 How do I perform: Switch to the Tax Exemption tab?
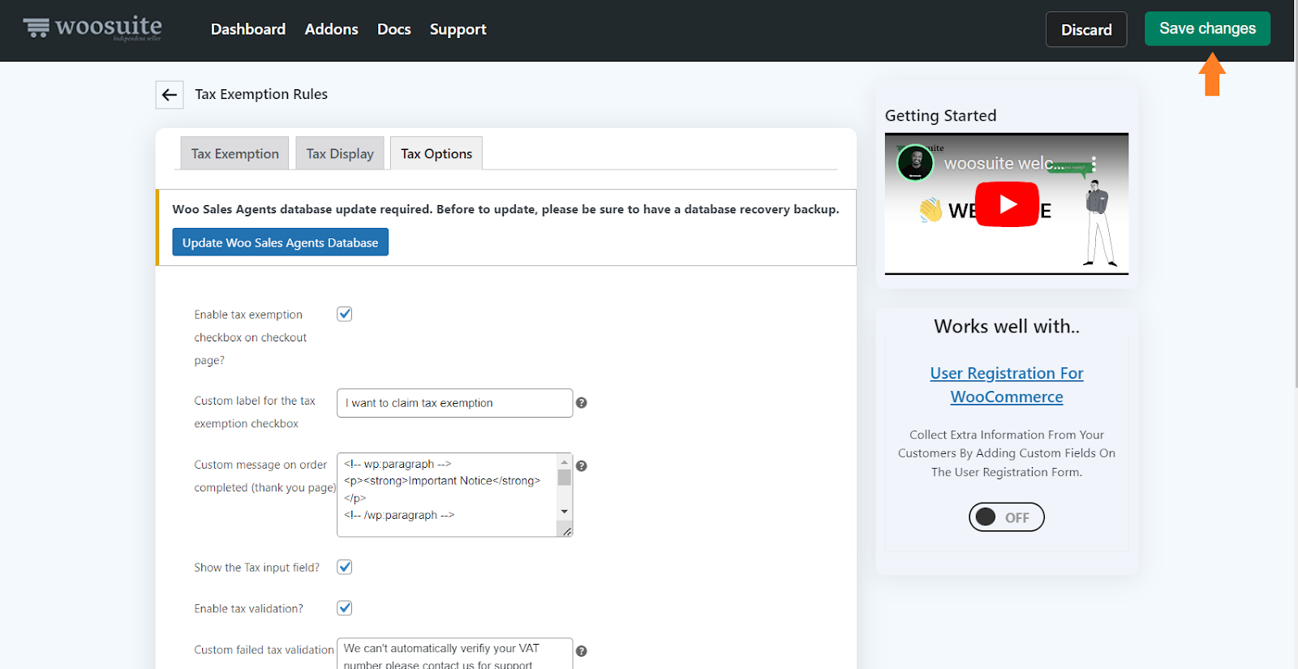234,153
